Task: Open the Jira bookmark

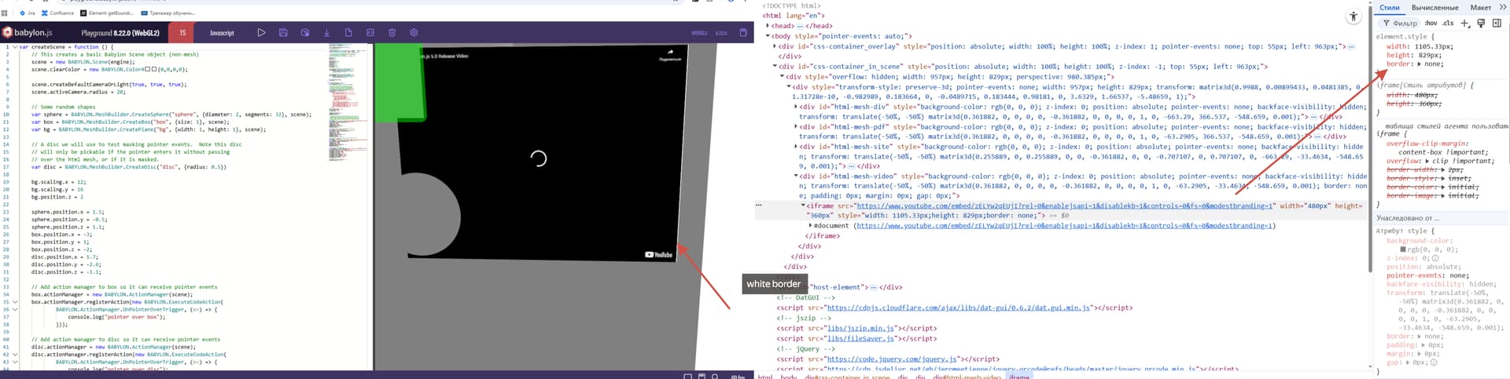Action: tap(27, 13)
